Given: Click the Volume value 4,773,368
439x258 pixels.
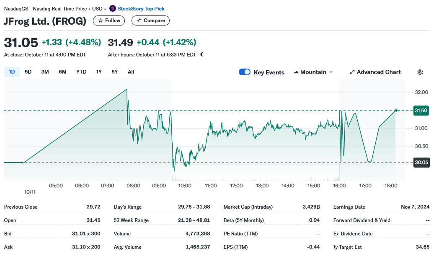Looking at the screenshot, I should (x=198, y=233).
